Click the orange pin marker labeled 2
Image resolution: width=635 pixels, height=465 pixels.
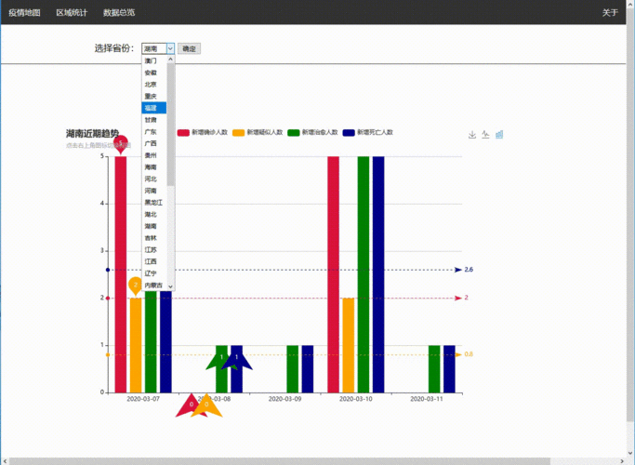(135, 286)
